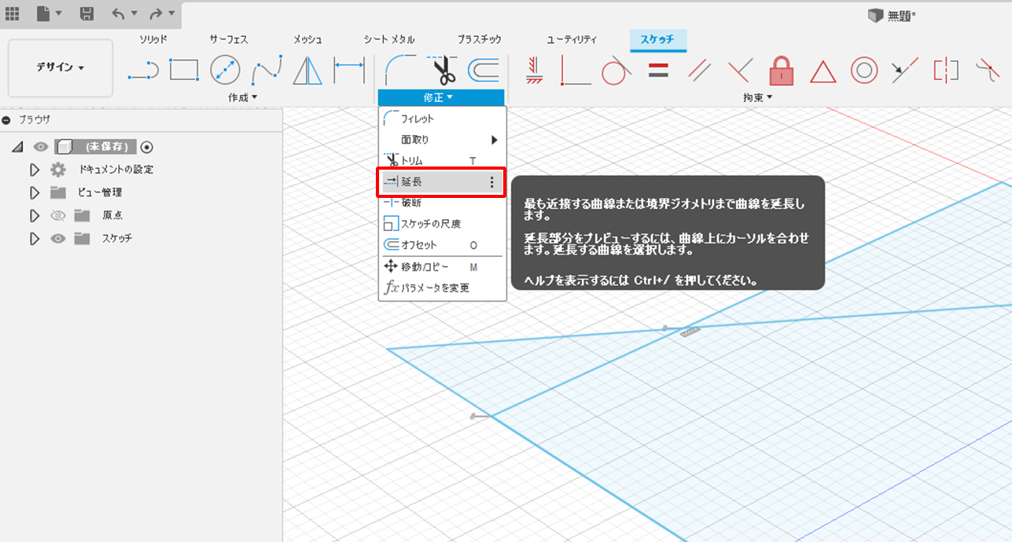Apply the Coincident constraint icon
Viewport: 1012px width, 542px height.
(x=575, y=71)
